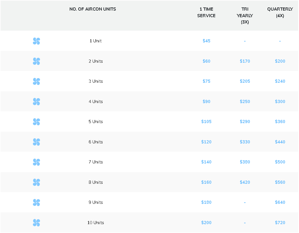Select the fan icon in the 3 Units row
299x233 pixels.
pos(36,81)
